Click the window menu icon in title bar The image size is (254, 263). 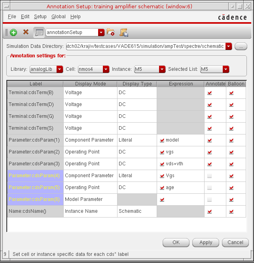(7, 7)
